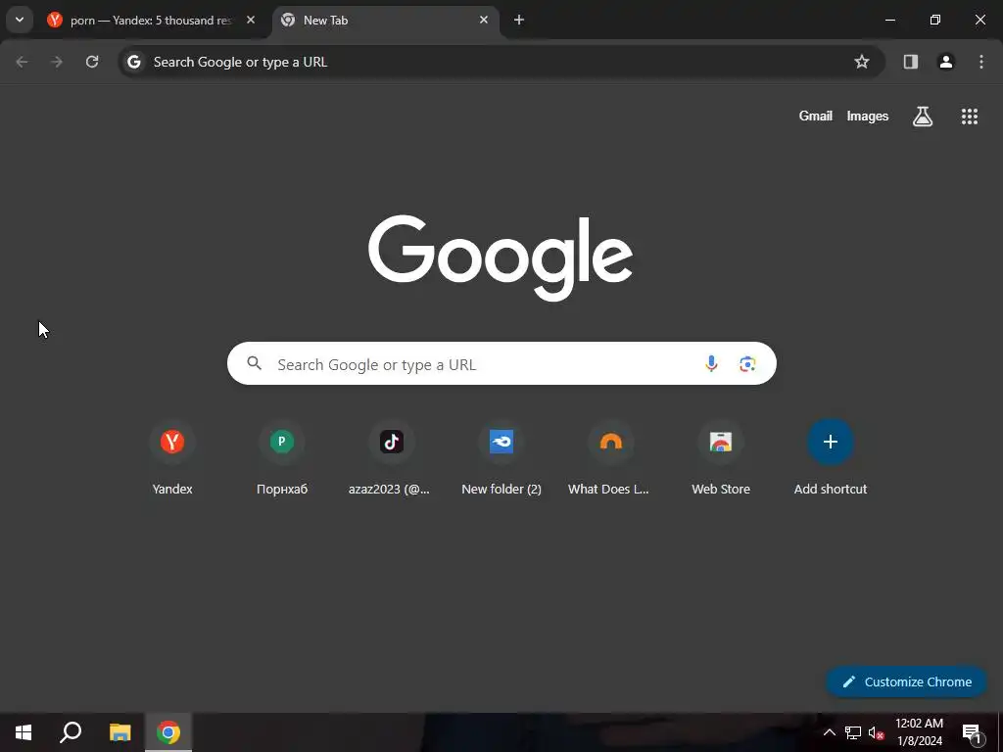This screenshot has height=752, width=1003.
Task: Open Windows taskbar search
Action: (x=71, y=732)
